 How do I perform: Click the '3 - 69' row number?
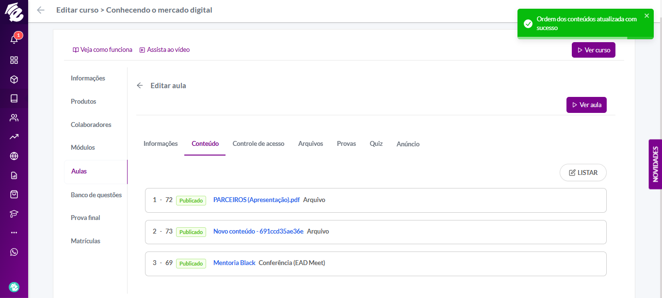[x=162, y=263]
